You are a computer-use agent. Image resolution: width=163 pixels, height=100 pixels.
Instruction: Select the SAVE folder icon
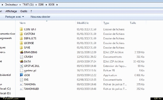click(21, 48)
